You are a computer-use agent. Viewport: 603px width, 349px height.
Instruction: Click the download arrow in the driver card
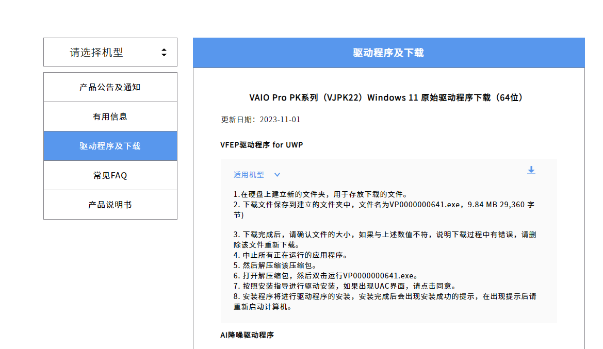pyautogui.click(x=531, y=171)
